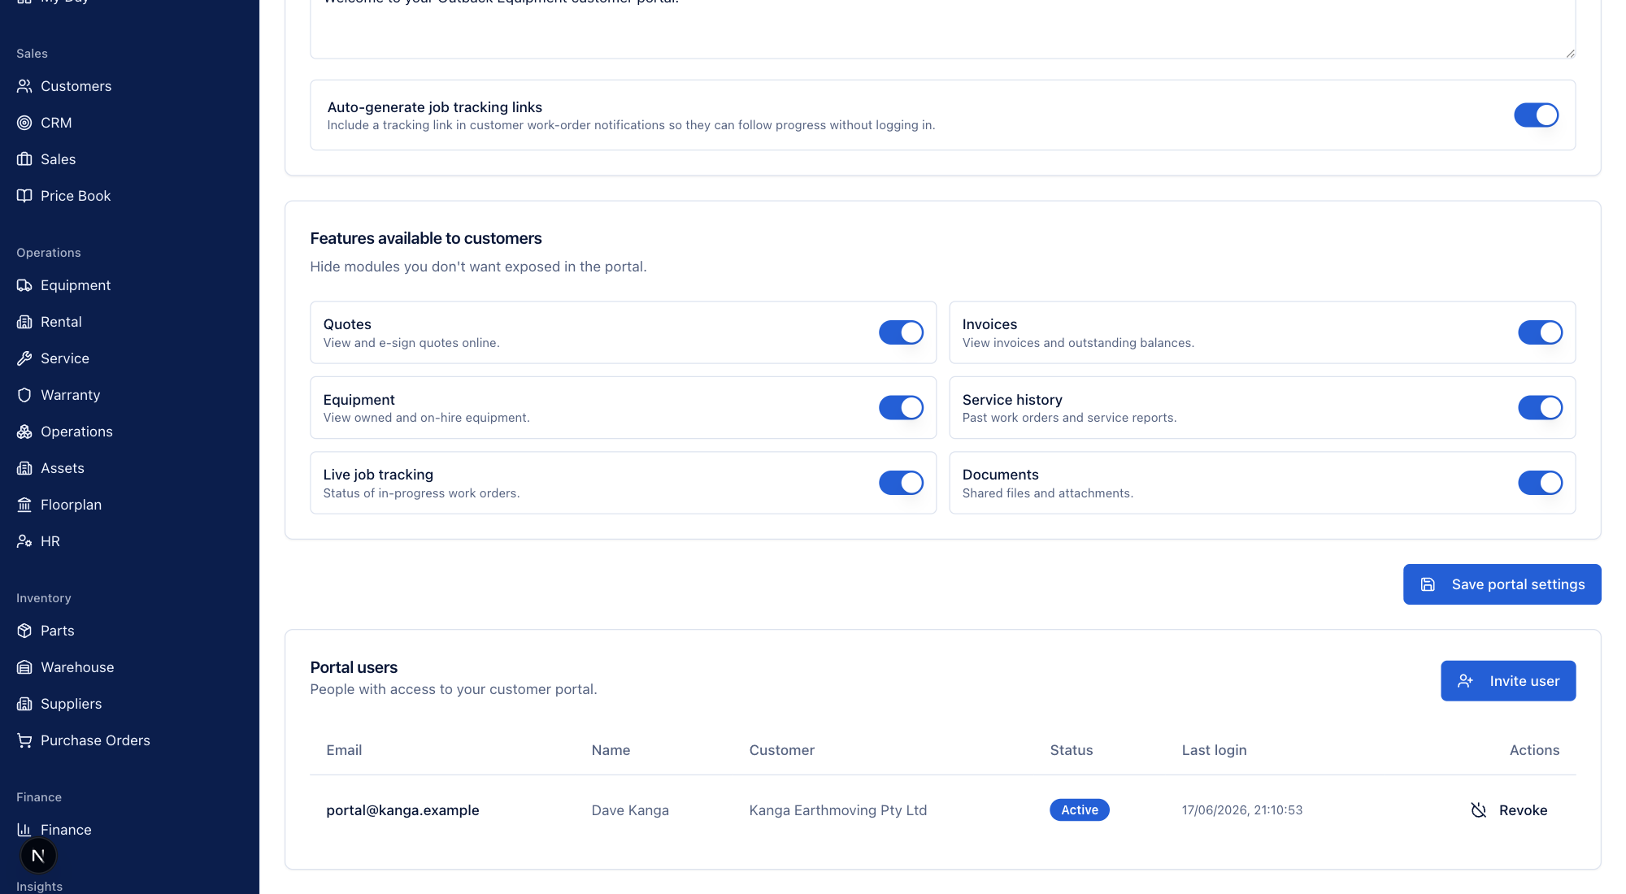1626x894 pixels.
Task: Click Kanga Earthmoving Pty Ltd cell
Action: click(x=837, y=810)
